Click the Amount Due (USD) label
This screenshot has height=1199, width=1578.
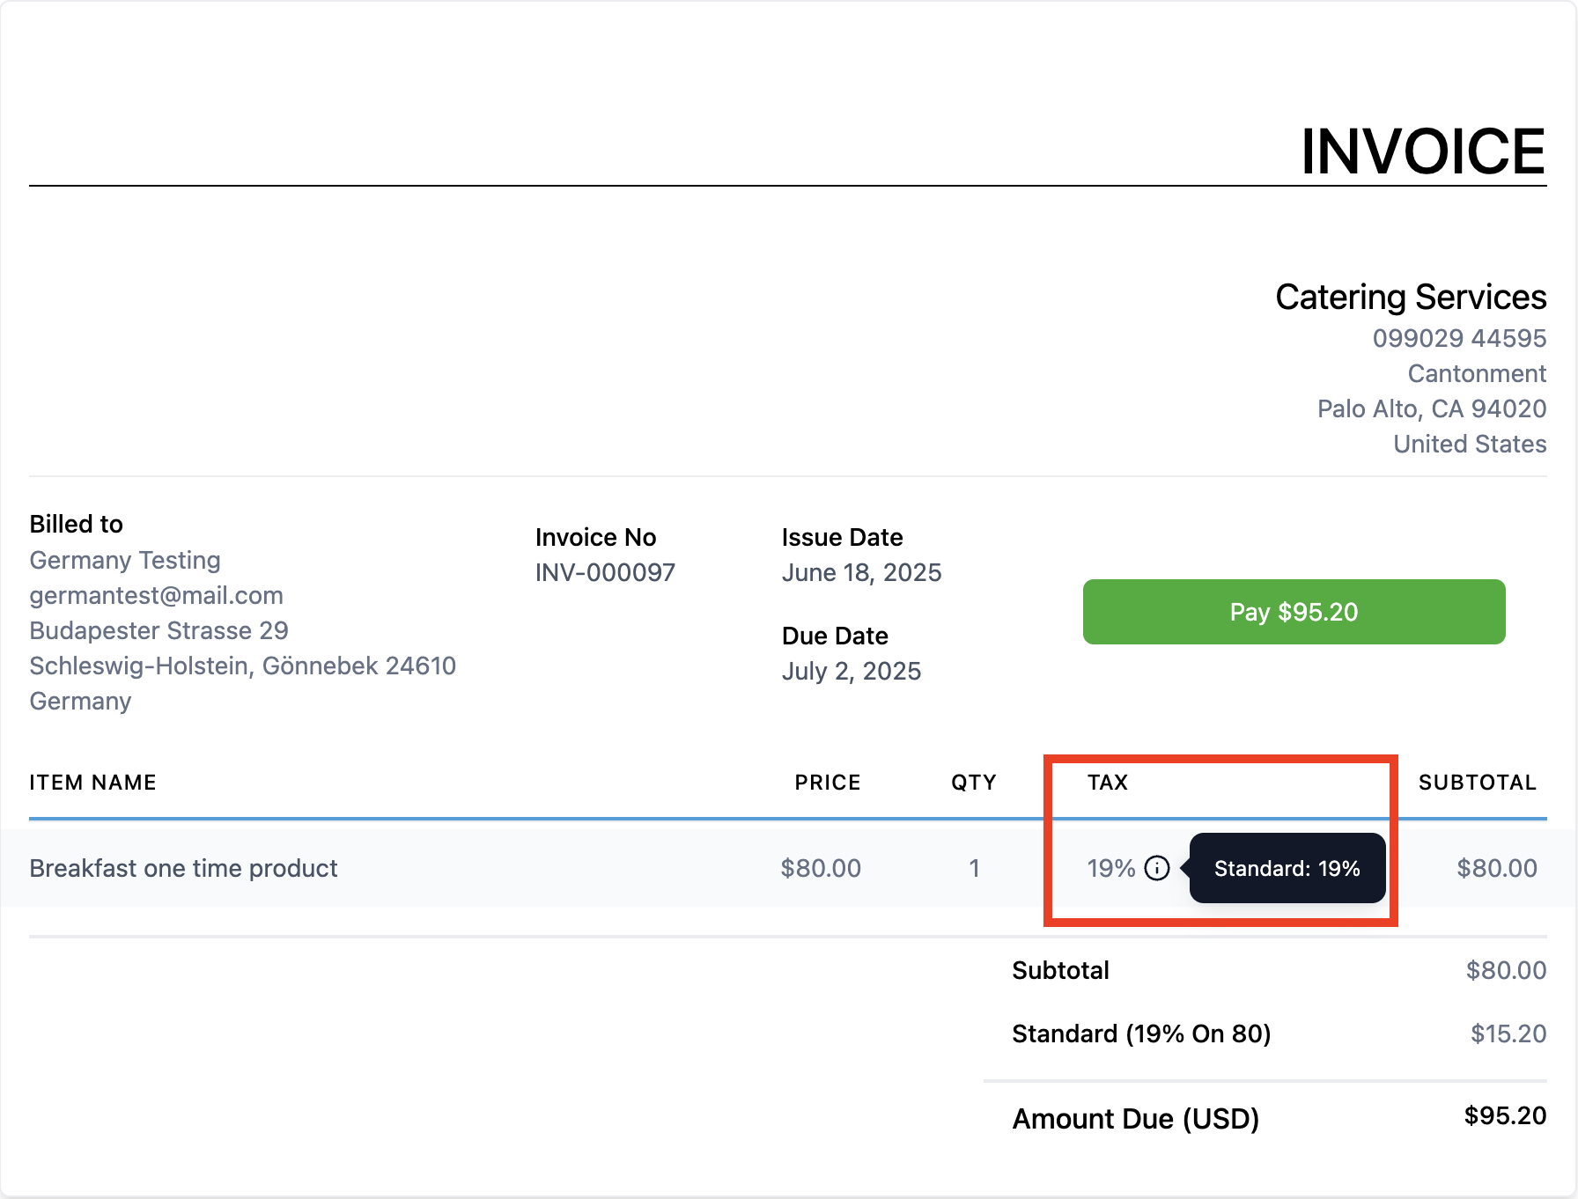coord(1136,1119)
